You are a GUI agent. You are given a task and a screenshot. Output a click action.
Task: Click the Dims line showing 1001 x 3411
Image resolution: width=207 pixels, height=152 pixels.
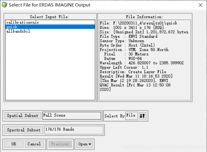[x=132, y=28]
